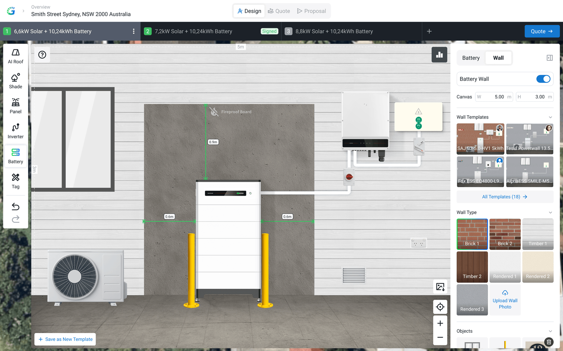Image resolution: width=563 pixels, height=351 pixels.
Task: Switch to the Proposal tab
Action: tap(311, 11)
